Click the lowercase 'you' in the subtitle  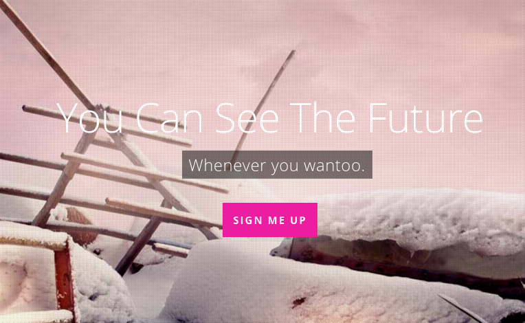[284, 166]
